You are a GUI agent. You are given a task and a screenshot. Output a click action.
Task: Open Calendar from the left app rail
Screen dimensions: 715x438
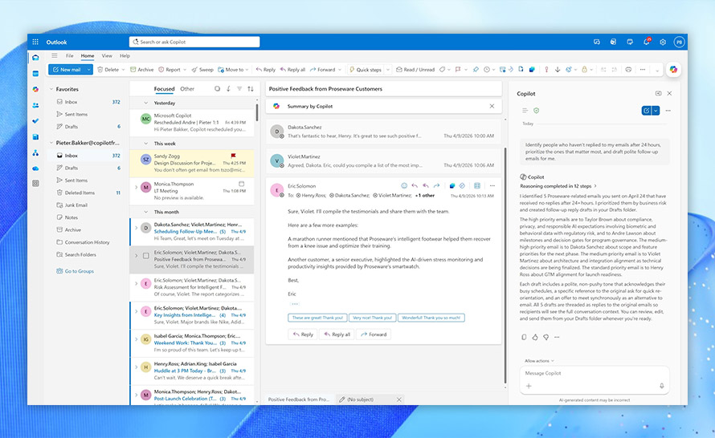[35, 73]
